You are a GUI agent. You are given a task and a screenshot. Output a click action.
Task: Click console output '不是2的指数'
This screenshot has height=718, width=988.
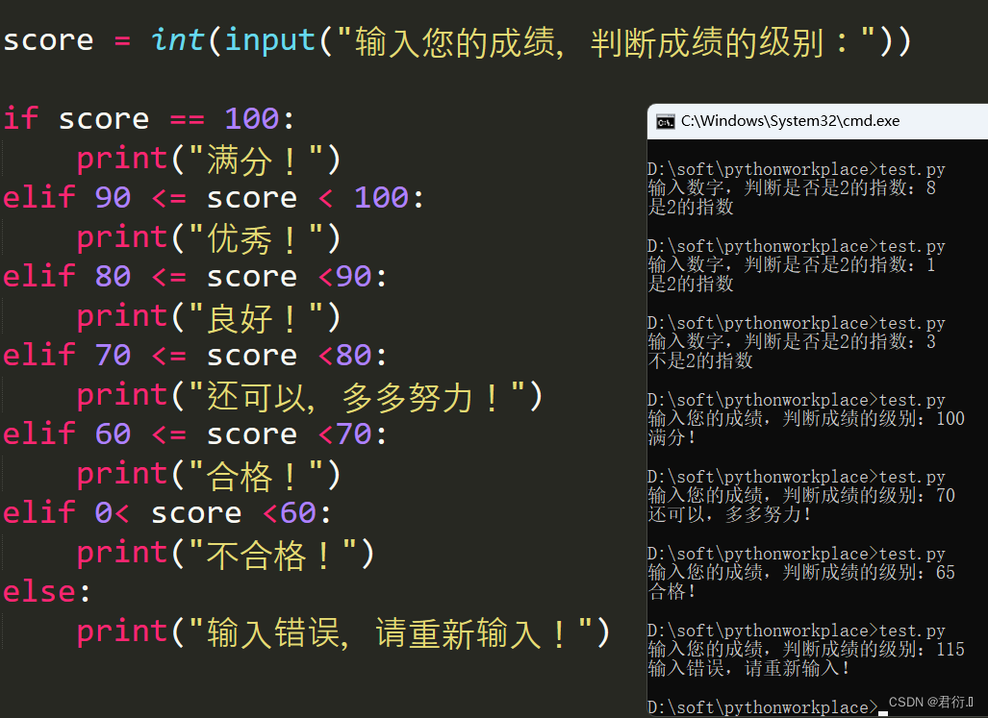click(700, 360)
